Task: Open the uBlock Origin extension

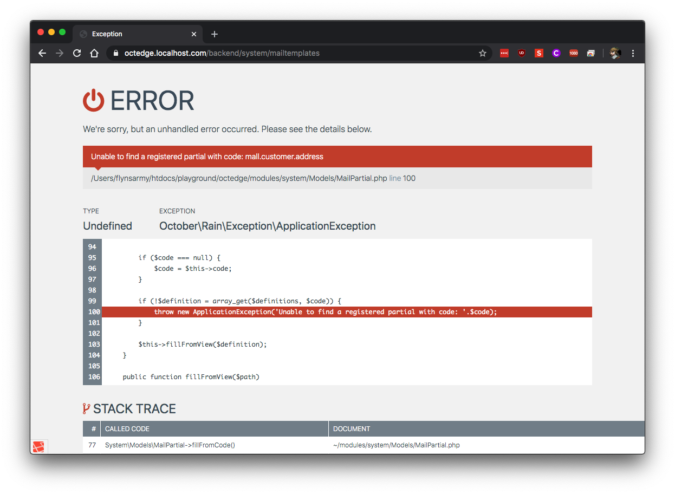Action: click(522, 53)
